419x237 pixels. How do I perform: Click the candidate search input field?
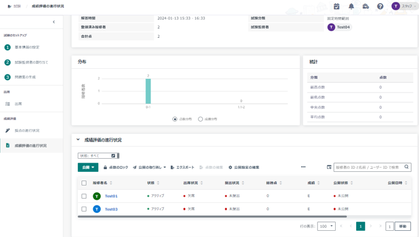point(368,167)
